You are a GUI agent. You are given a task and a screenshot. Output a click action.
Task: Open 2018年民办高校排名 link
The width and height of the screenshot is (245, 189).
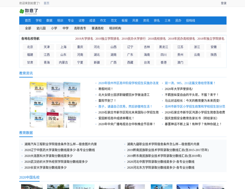(181, 39)
